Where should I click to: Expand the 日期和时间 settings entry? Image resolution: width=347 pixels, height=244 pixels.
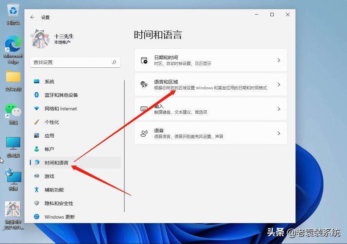211,60
